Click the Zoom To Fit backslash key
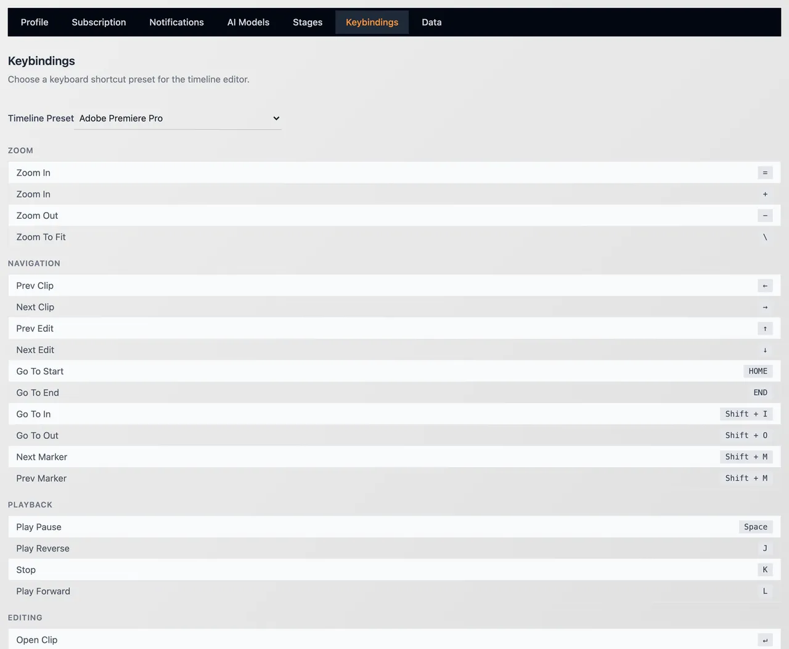 [x=765, y=237]
